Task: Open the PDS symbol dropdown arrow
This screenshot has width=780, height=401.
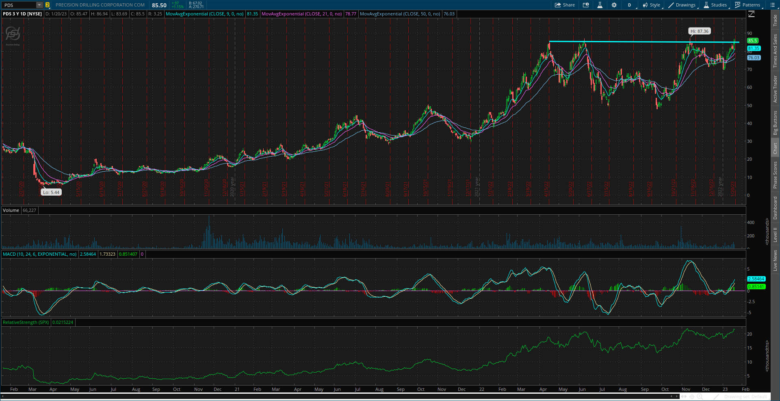Action: tap(39, 5)
